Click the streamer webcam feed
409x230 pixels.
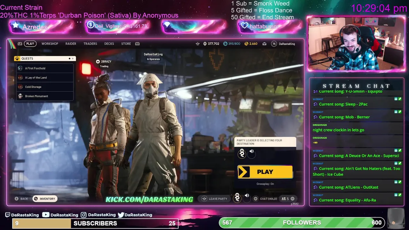[356, 44]
